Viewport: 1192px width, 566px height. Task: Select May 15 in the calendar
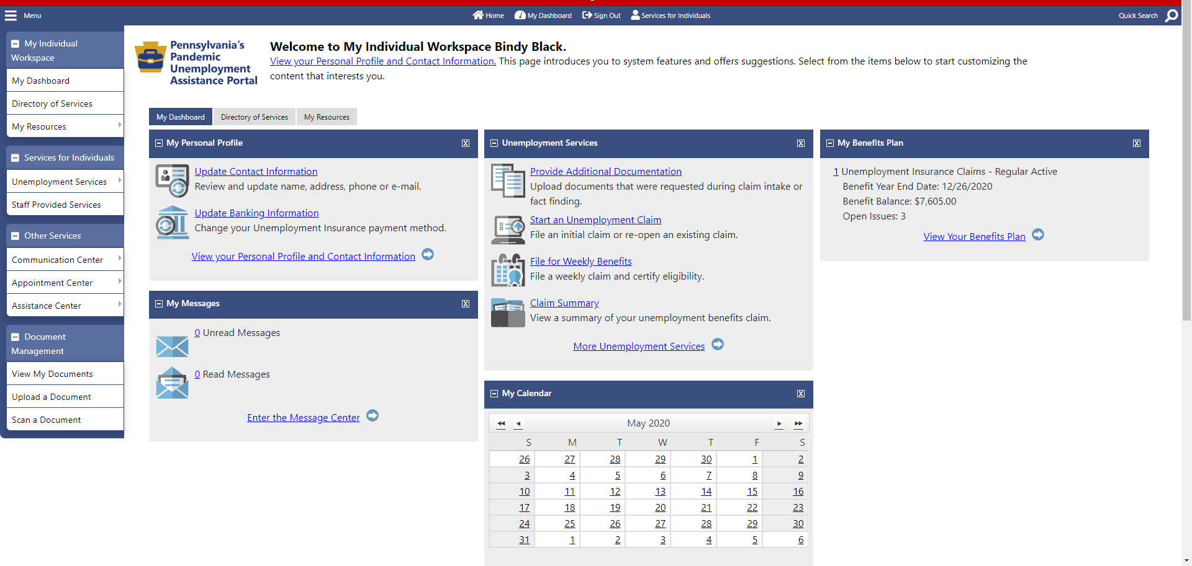pos(752,492)
